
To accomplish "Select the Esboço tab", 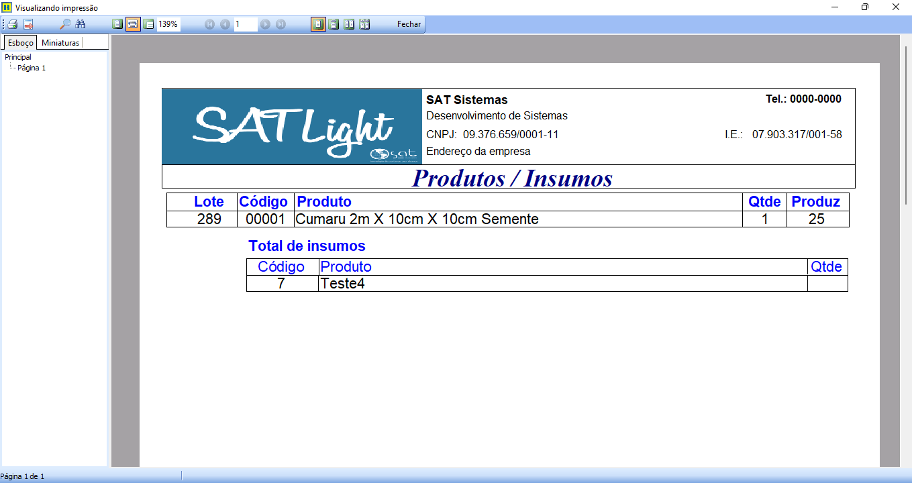I will coord(21,43).
